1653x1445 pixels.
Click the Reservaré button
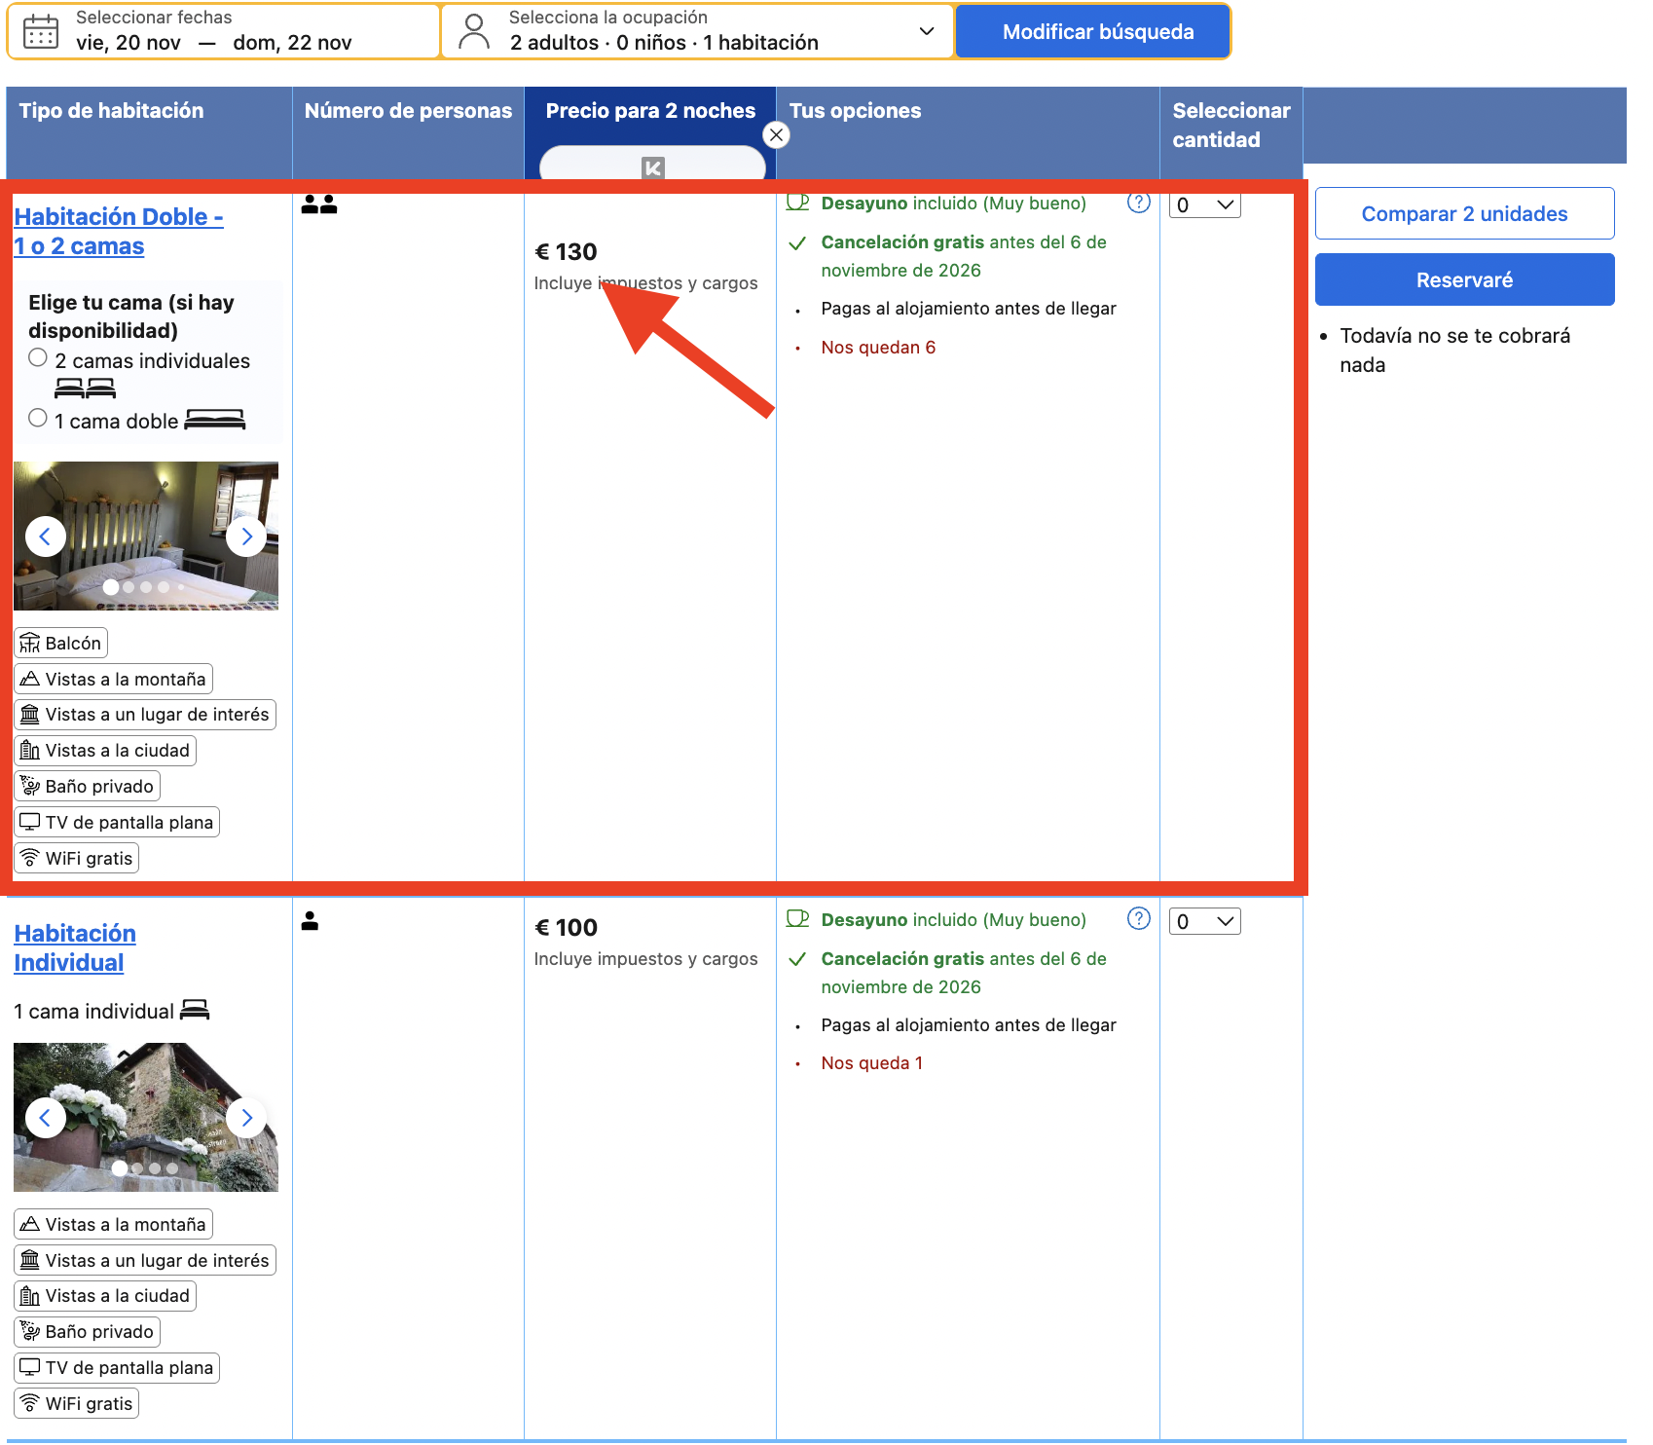point(1464,279)
